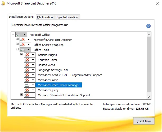The height and width of the screenshot is (132, 162).
Task: Select Microsoft Forms 2.0 .NET Programmability Support
Action: click(x=70, y=75)
